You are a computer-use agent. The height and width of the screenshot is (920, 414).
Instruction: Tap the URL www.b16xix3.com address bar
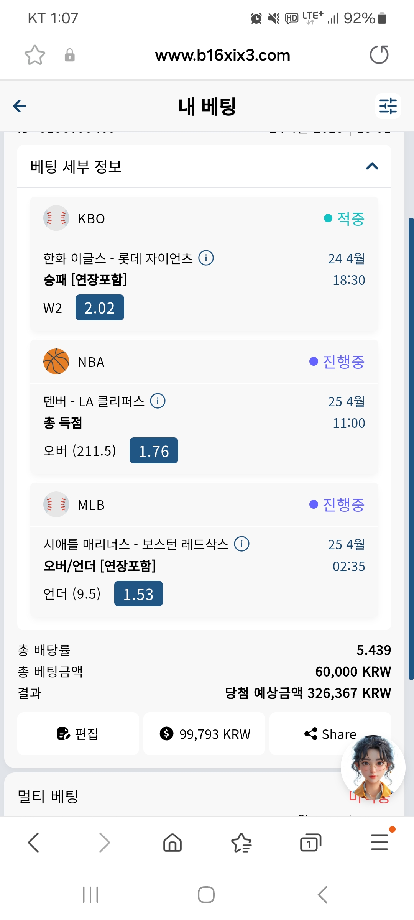pyautogui.click(x=223, y=55)
